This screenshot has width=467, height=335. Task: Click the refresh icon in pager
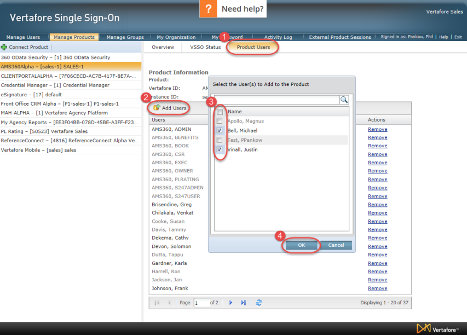[259, 303]
